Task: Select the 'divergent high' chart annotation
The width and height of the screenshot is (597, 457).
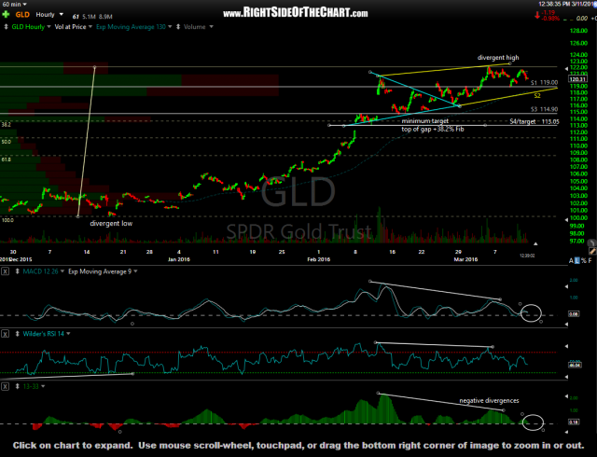Action: point(498,58)
